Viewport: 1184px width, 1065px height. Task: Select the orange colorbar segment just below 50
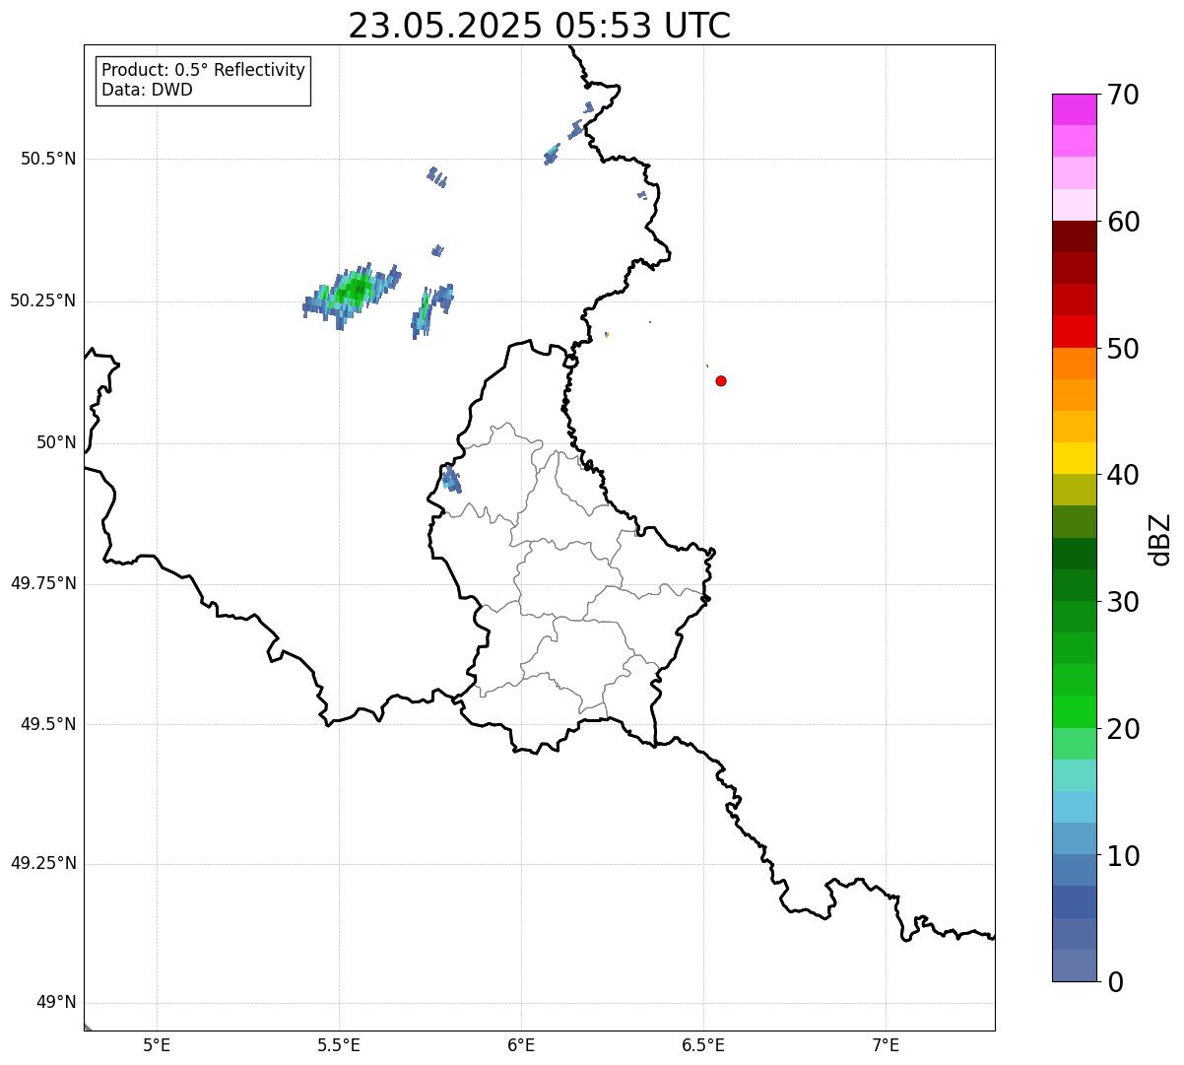click(1074, 364)
